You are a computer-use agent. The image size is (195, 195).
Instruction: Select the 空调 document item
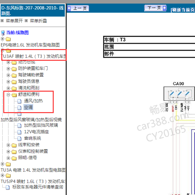click(28, 107)
